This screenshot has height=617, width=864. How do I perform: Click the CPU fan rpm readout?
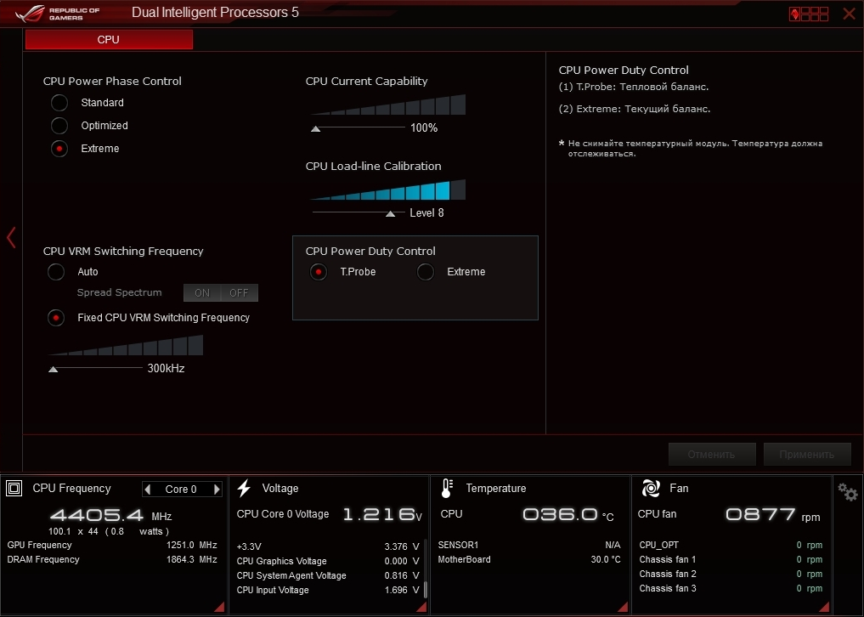point(773,515)
